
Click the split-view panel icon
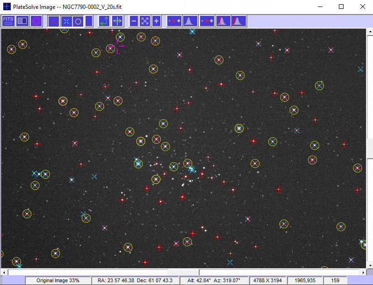[22, 21]
